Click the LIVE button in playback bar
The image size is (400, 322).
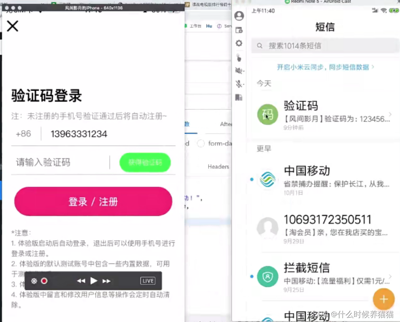click(148, 281)
